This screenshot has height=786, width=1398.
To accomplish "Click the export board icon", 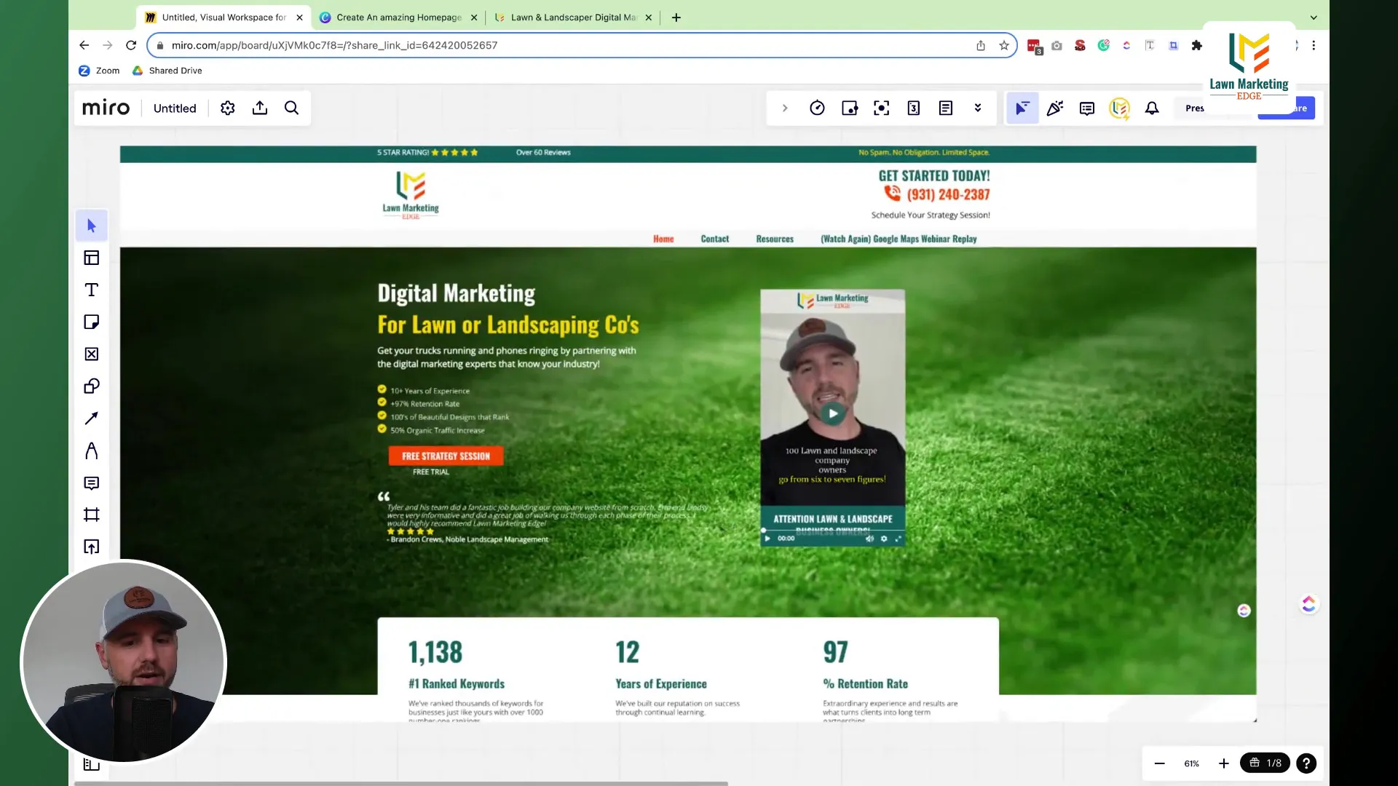I will click(x=260, y=108).
